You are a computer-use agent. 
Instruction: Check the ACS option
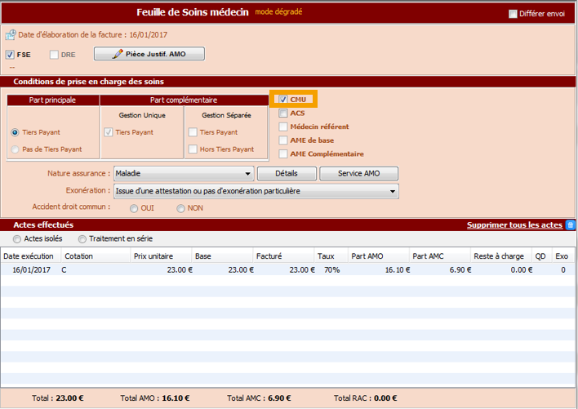click(282, 113)
